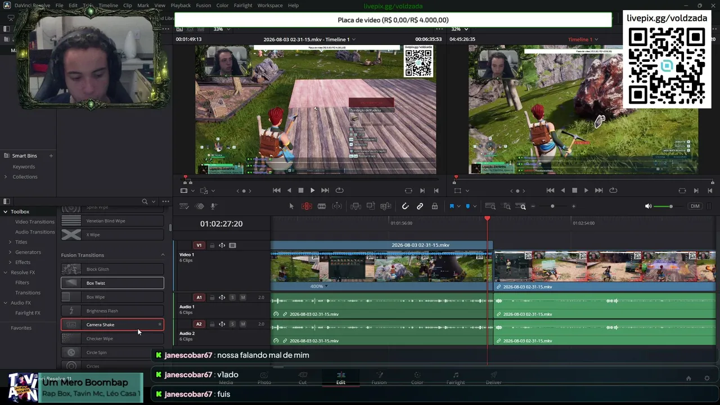Viewport: 720px width, 405px height.
Task: Activate the Trim Edit Mode tool
Action: click(x=307, y=206)
